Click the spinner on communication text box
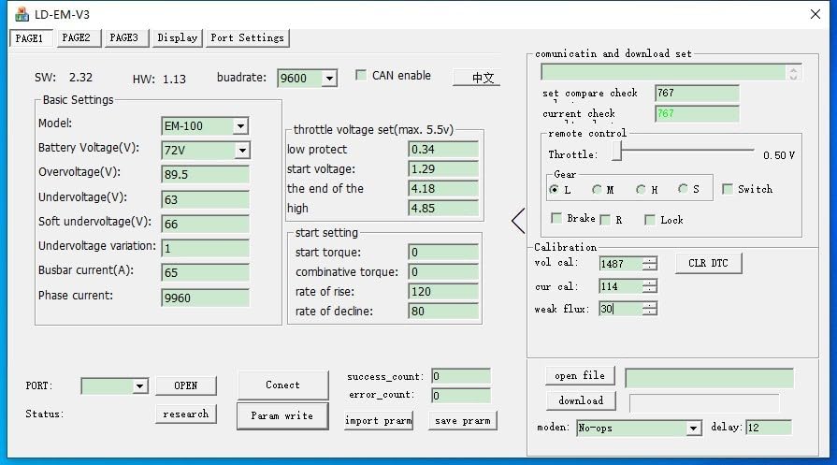837x465 pixels. pyautogui.click(x=793, y=73)
